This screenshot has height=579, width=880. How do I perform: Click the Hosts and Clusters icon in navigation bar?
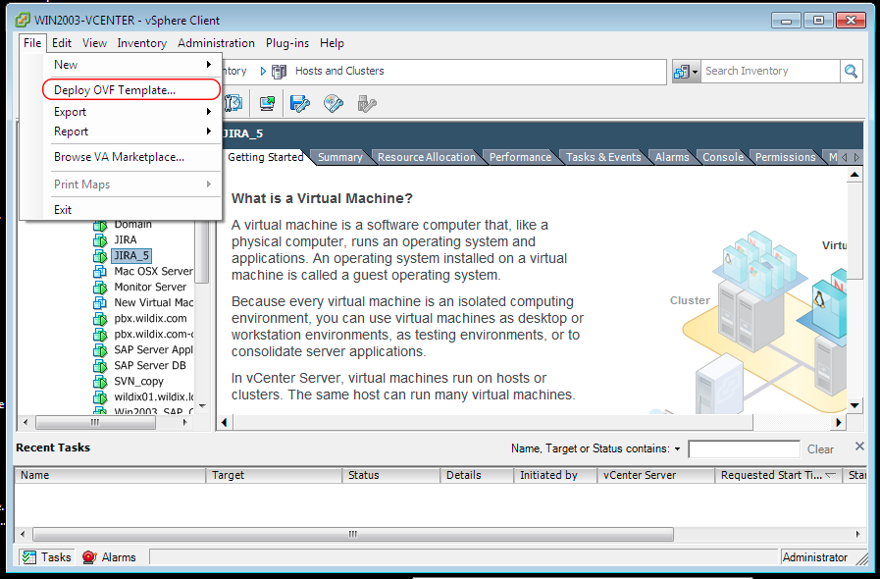[279, 72]
